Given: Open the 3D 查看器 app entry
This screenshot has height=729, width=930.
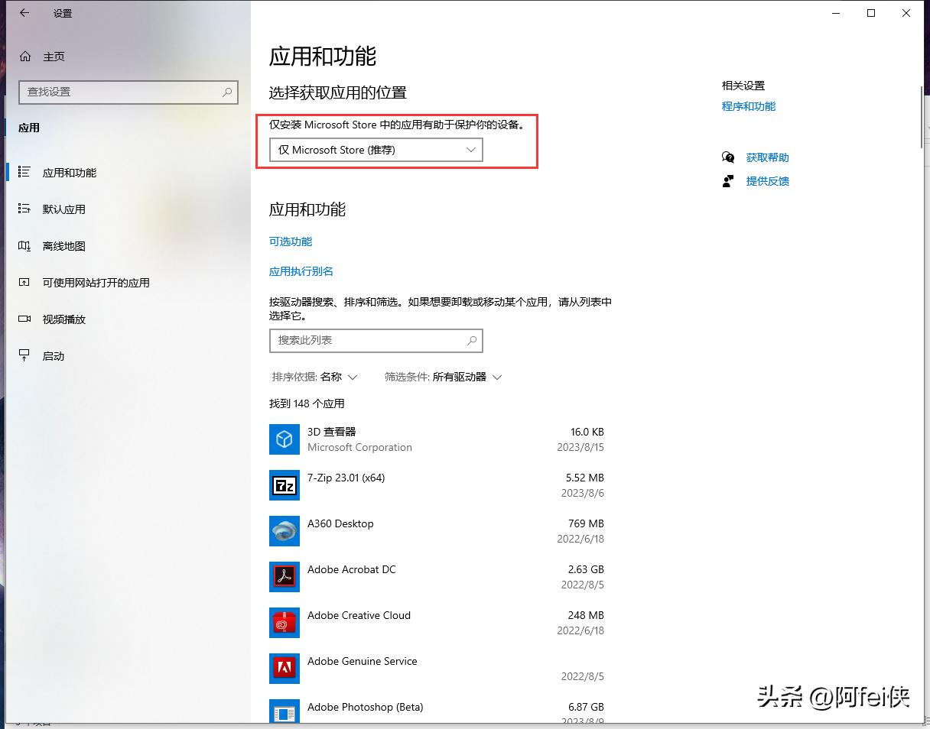Looking at the screenshot, I should point(284,439).
